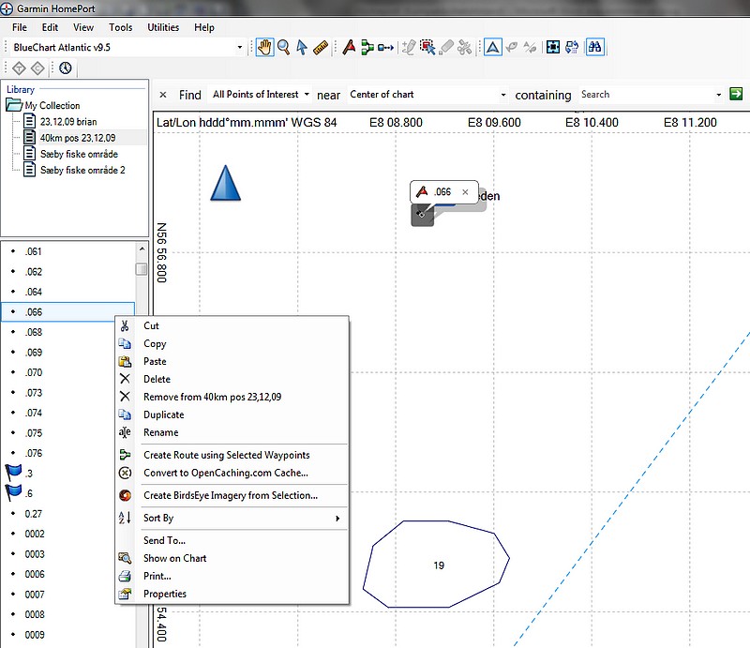Open the All Points of Interest dropdown
The width and height of the screenshot is (750, 648).
262,95
